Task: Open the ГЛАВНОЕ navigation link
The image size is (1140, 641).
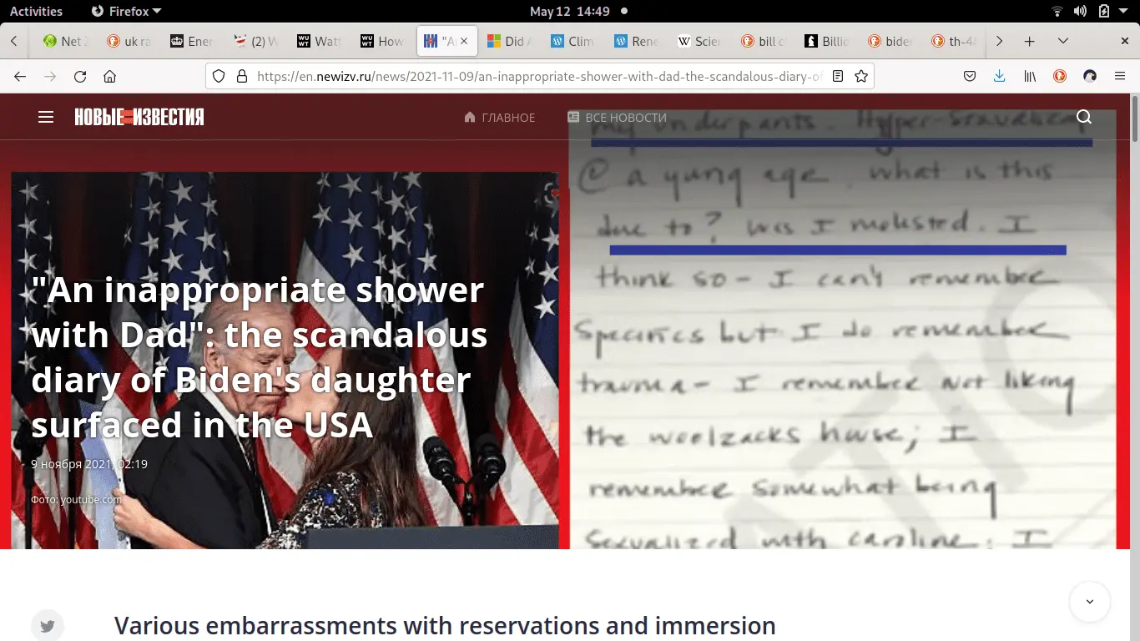Action: tap(500, 118)
